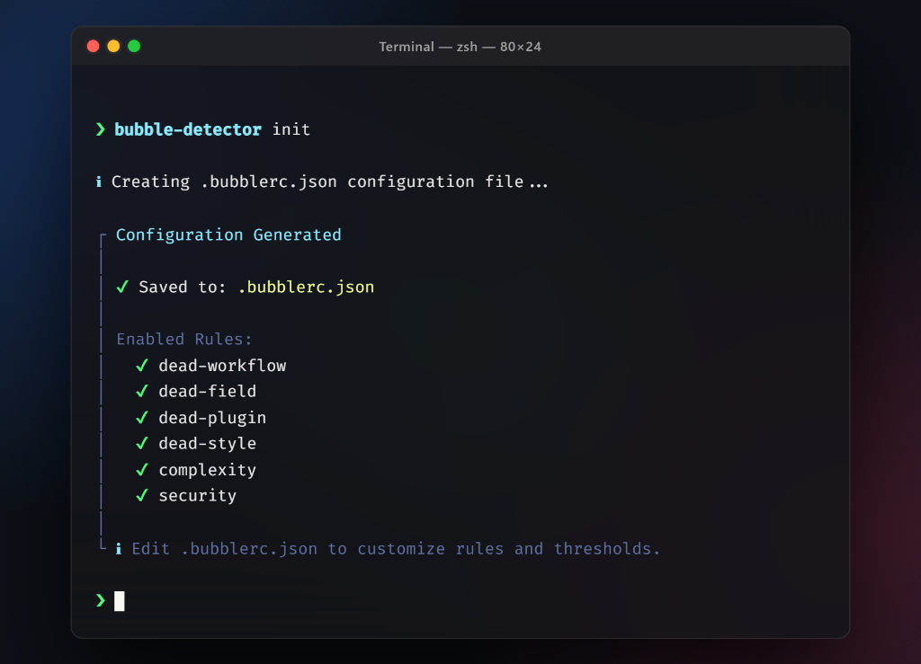Click the 'dead-workflow' rule text
Image resolution: width=921 pixels, height=664 pixels.
point(222,366)
